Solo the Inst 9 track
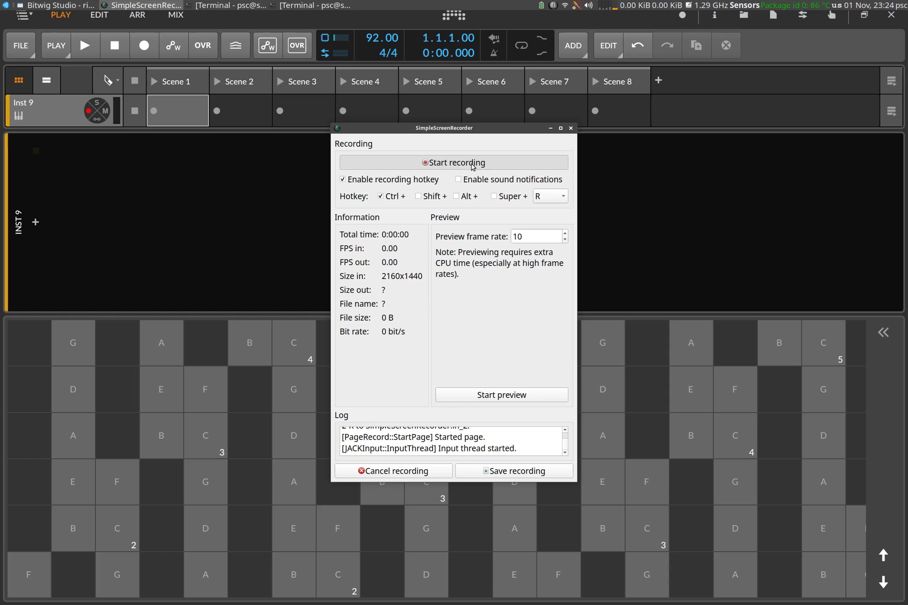Screen dimensions: 908x605 [x=97, y=102]
